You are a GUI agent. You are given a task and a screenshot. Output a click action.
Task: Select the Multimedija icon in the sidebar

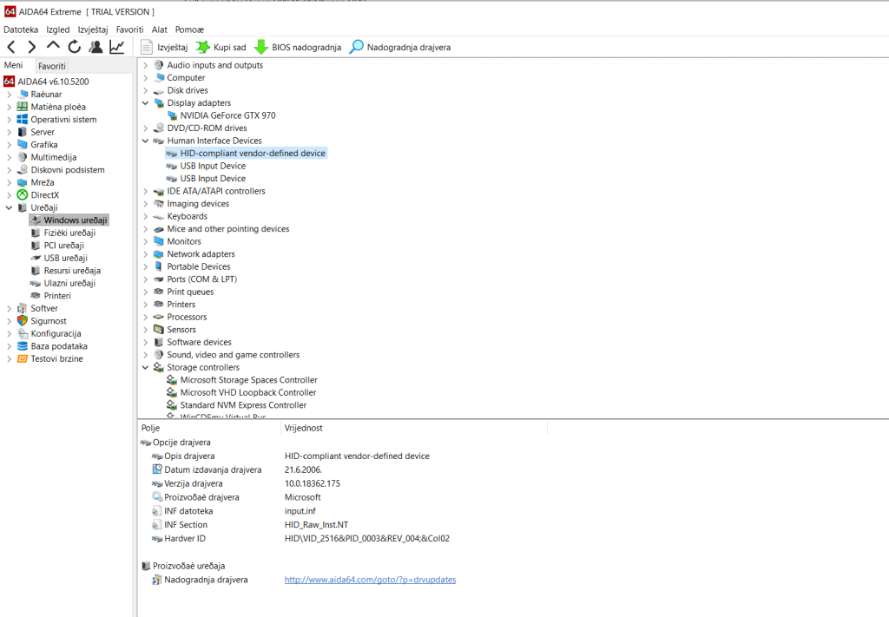22,157
